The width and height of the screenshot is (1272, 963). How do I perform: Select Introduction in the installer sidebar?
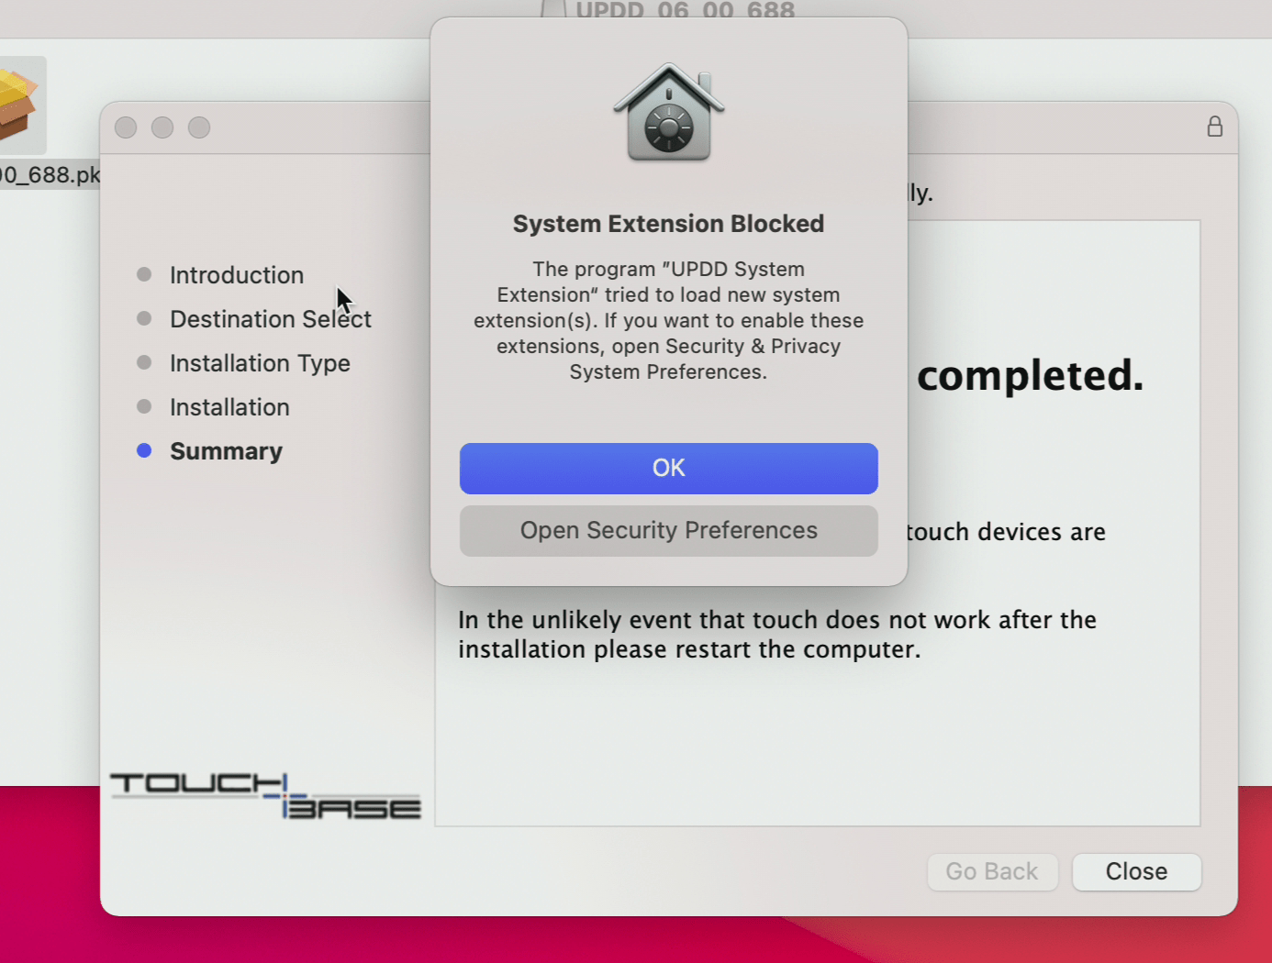(x=237, y=274)
